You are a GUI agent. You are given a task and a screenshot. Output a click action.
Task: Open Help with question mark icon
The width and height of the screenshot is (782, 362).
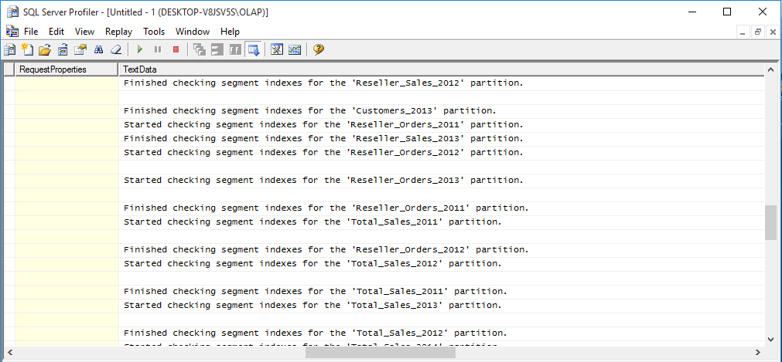pyautogui.click(x=319, y=50)
